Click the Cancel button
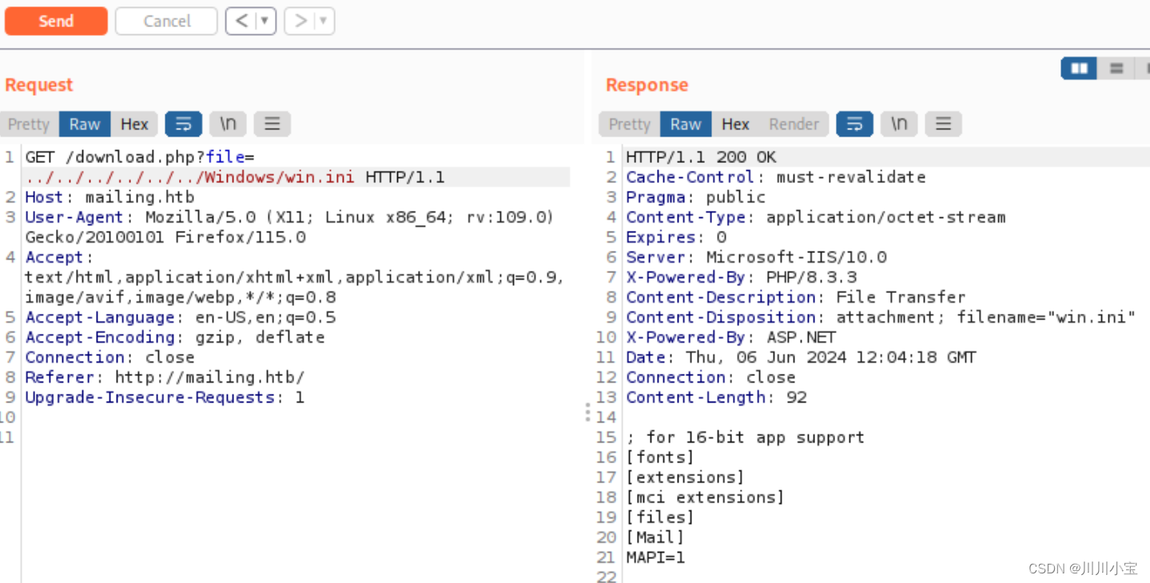Screen dimensions: 1150x583 (x=166, y=22)
